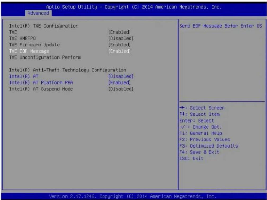The image size is (267, 200).
Task: Click F3: Optimized Defaults hint
Action: tap(209, 146)
